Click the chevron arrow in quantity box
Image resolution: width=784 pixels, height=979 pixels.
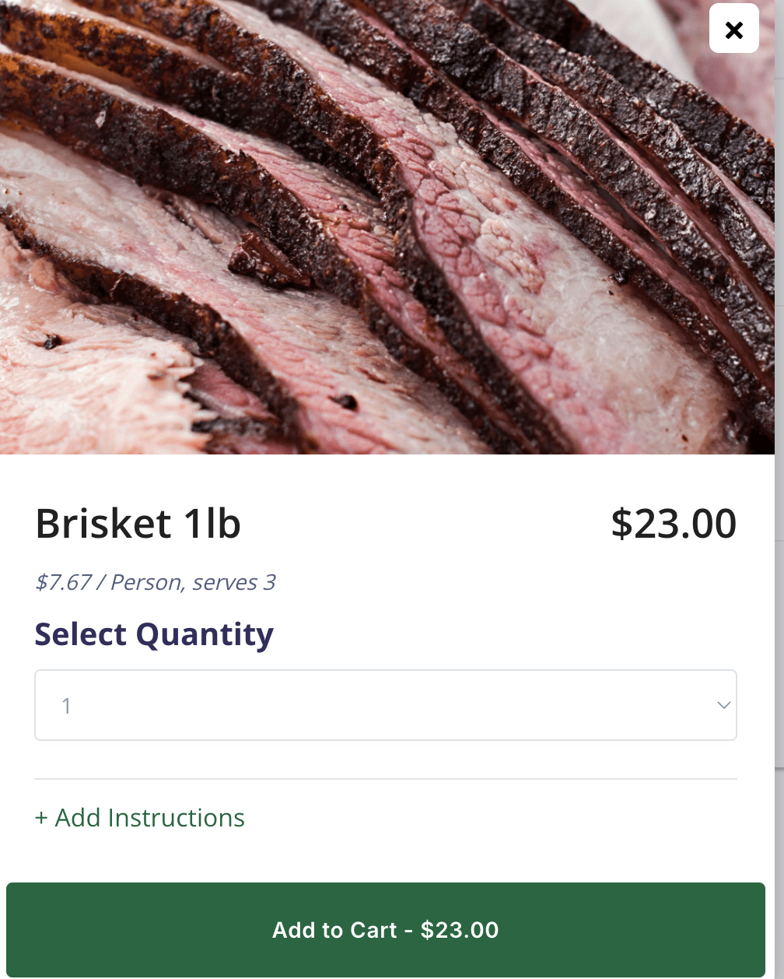(723, 705)
